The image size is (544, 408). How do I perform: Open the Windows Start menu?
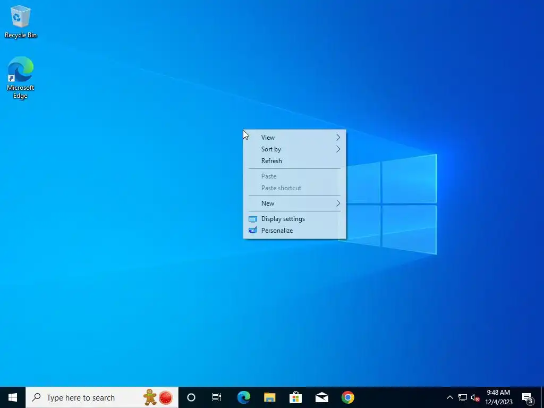click(13, 397)
